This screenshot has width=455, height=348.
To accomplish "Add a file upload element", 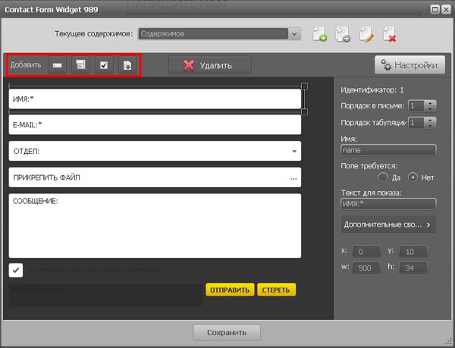I will [x=127, y=65].
